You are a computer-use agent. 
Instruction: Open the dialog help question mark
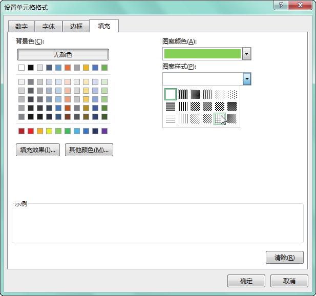pos(281,5)
